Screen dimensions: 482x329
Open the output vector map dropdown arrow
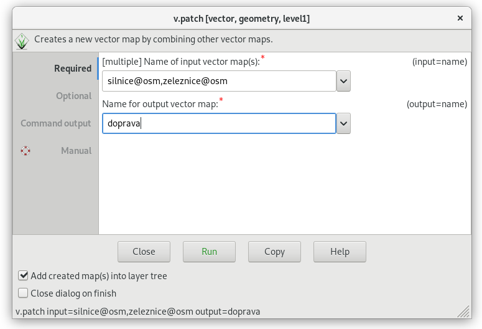point(343,123)
